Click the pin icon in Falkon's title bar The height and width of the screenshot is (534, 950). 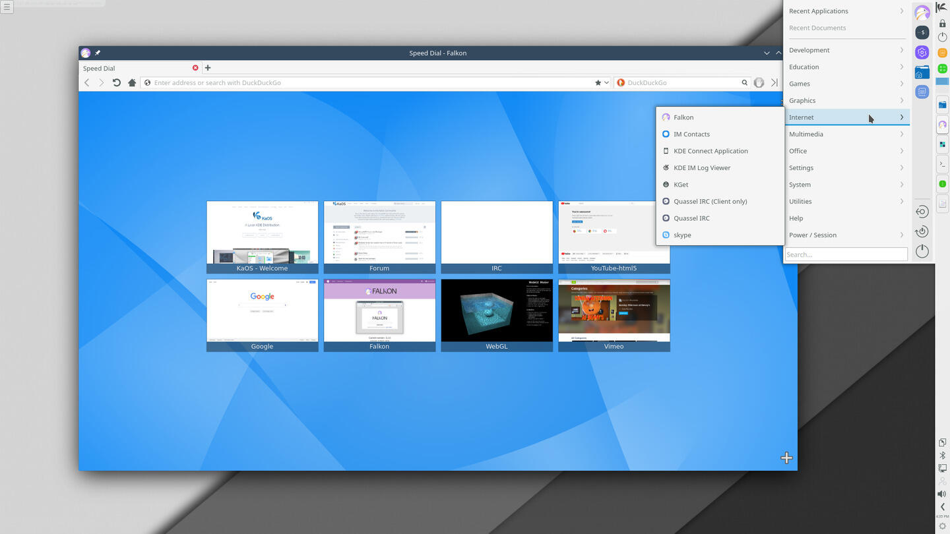[x=98, y=53]
